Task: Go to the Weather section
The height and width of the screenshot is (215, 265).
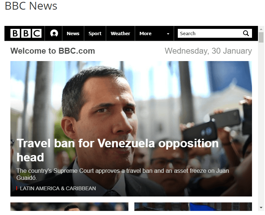Action: tap(121, 33)
